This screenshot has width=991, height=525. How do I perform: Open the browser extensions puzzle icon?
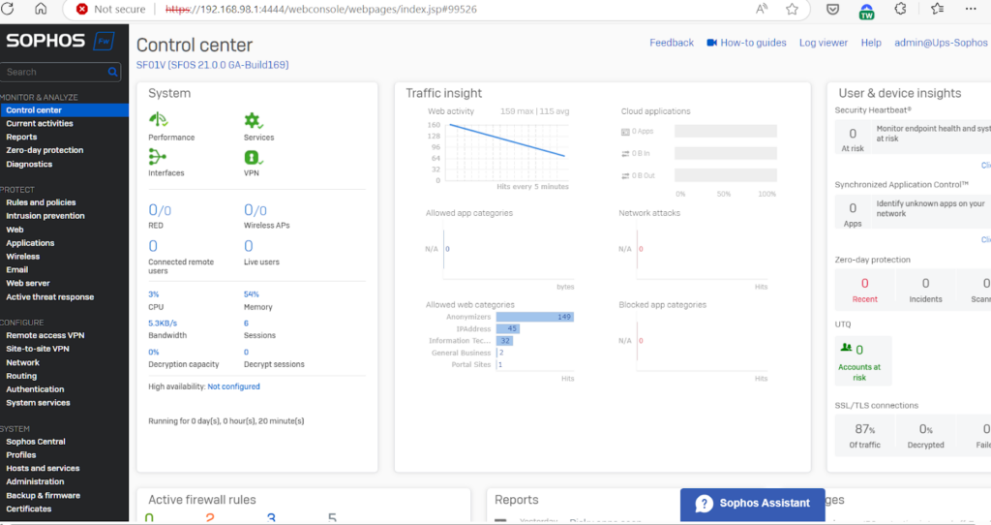(x=901, y=9)
